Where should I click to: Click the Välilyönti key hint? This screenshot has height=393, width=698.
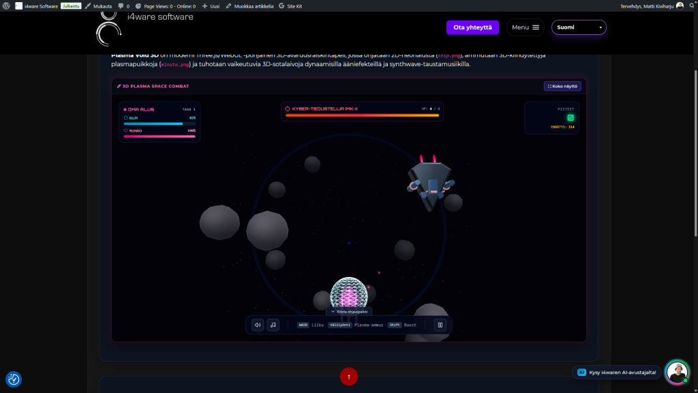click(340, 325)
